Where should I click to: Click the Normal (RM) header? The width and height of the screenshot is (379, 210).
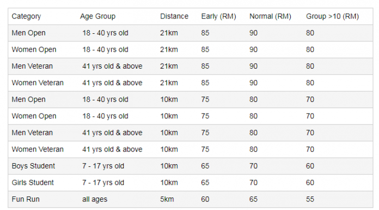tap(270, 16)
